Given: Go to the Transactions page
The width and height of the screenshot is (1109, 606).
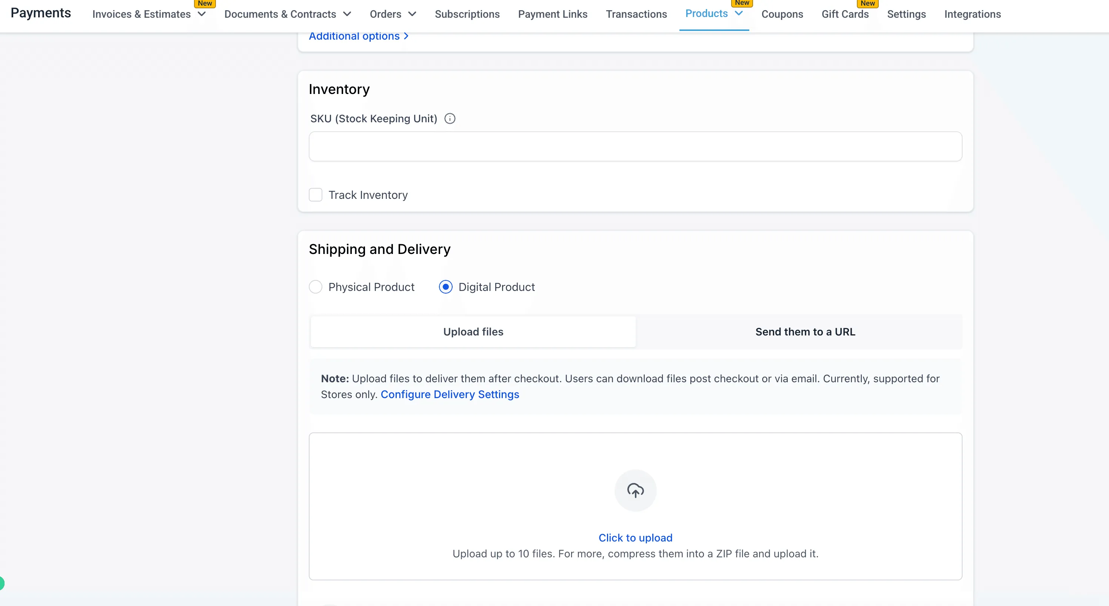Looking at the screenshot, I should (636, 14).
